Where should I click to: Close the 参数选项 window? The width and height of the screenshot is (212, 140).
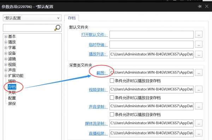(207, 6)
